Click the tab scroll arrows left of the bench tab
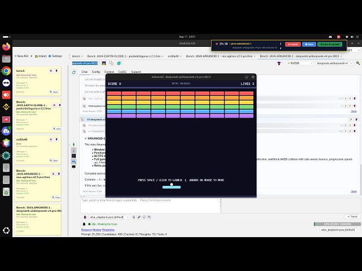This screenshot has width=362, height=271. pos(69,56)
